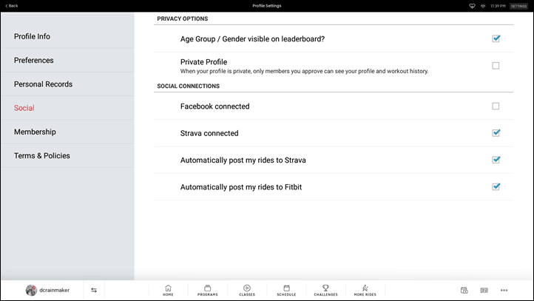Disable automatic posting rides to Fitbit

pos(496,186)
